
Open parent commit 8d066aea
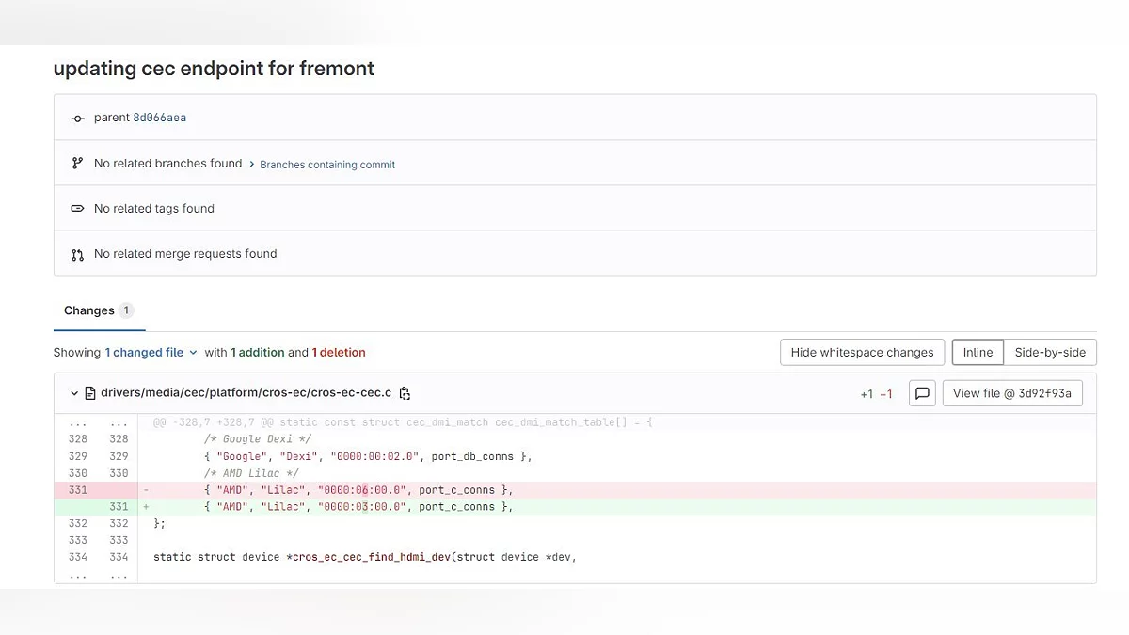pyautogui.click(x=159, y=119)
